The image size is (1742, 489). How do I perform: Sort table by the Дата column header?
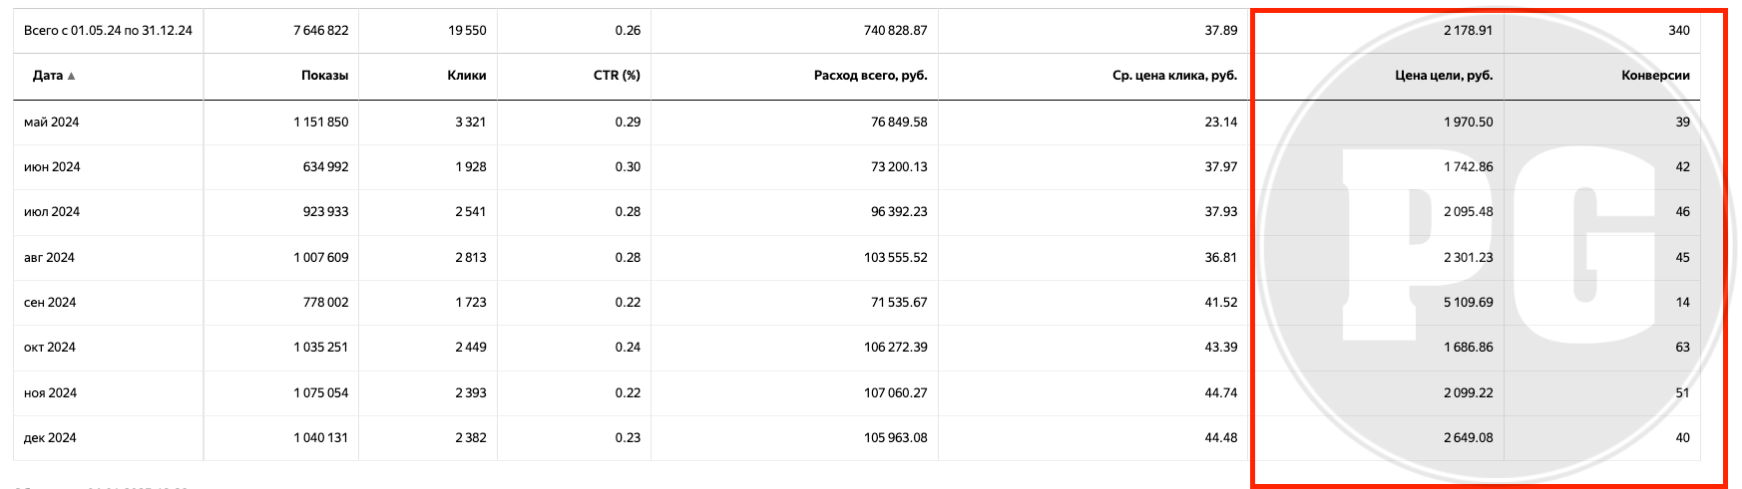[48, 76]
